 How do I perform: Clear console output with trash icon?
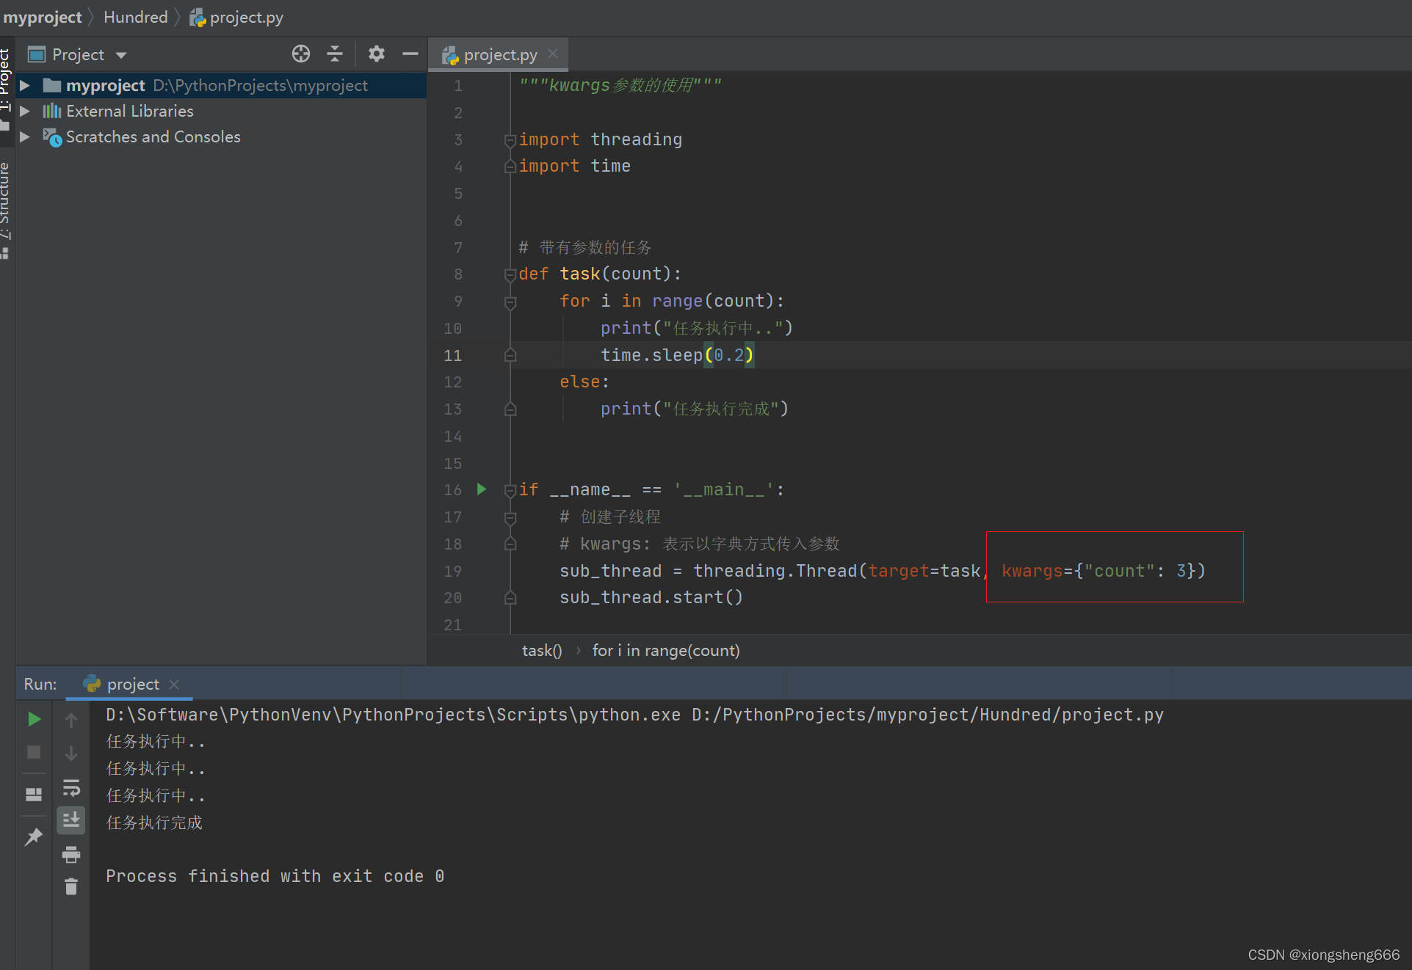[x=71, y=887]
